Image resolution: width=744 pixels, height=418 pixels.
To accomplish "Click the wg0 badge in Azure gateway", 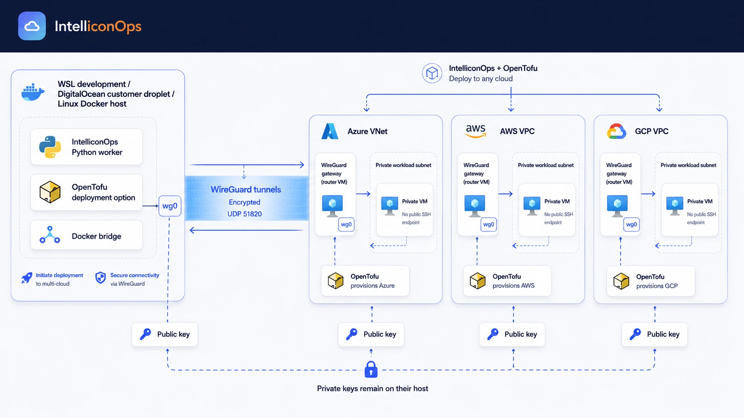I will tap(346, 224).
